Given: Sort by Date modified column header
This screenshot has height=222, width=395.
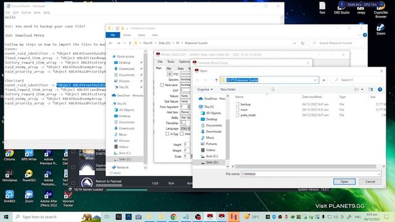Looking at the screenshot, I should [x=312, y=97].
